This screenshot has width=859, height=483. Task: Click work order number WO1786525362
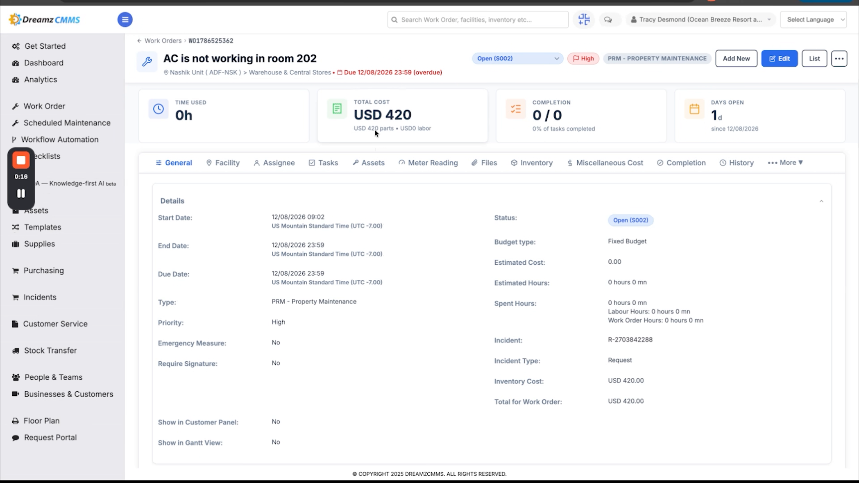click(x=211, y=41)
